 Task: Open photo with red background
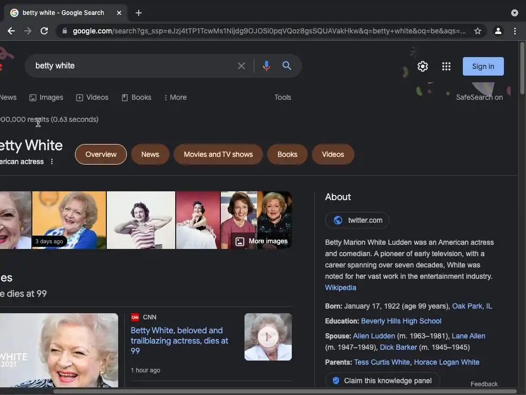coord(198,220)
